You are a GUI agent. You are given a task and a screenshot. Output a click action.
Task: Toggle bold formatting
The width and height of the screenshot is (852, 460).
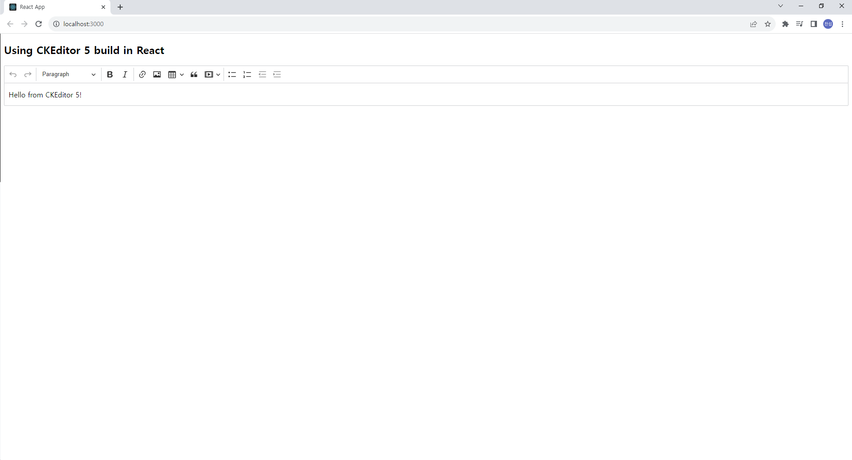(x=110, y=74)
